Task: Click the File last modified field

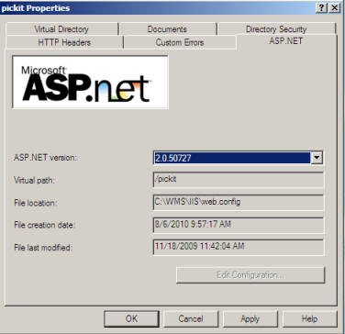Action: 238,247
